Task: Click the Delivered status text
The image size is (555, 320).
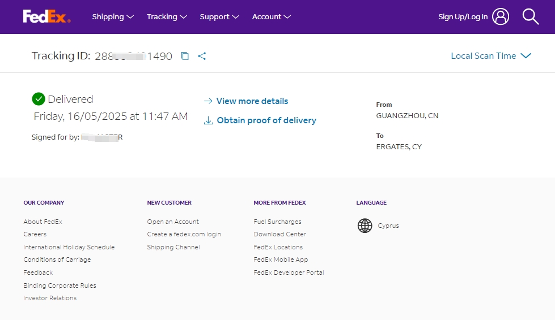Action: [x=70, y=99]
